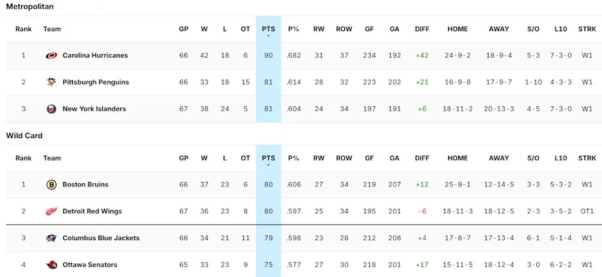Sort Metropolitan table by GP column

pyautogui.click(x=184, y=29)
